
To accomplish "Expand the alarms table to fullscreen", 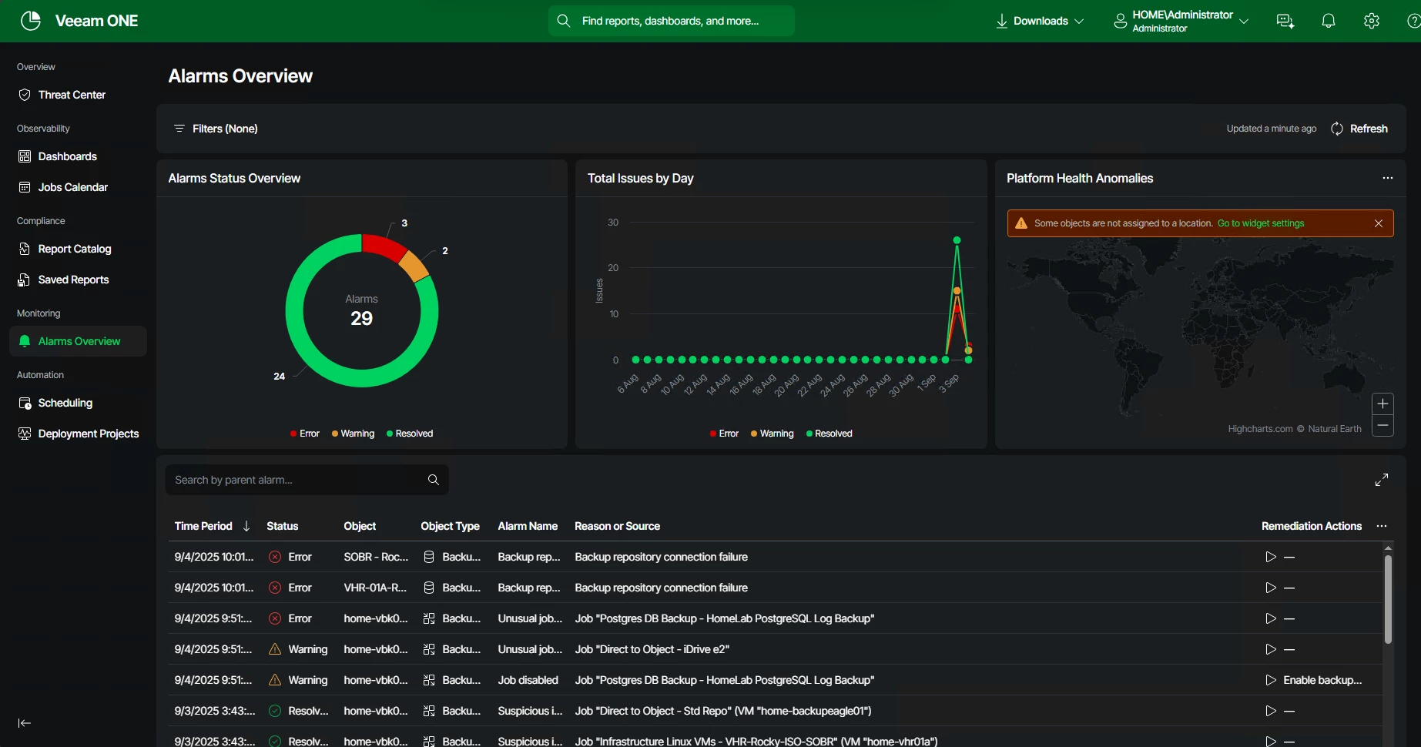I will point(1382,480).
